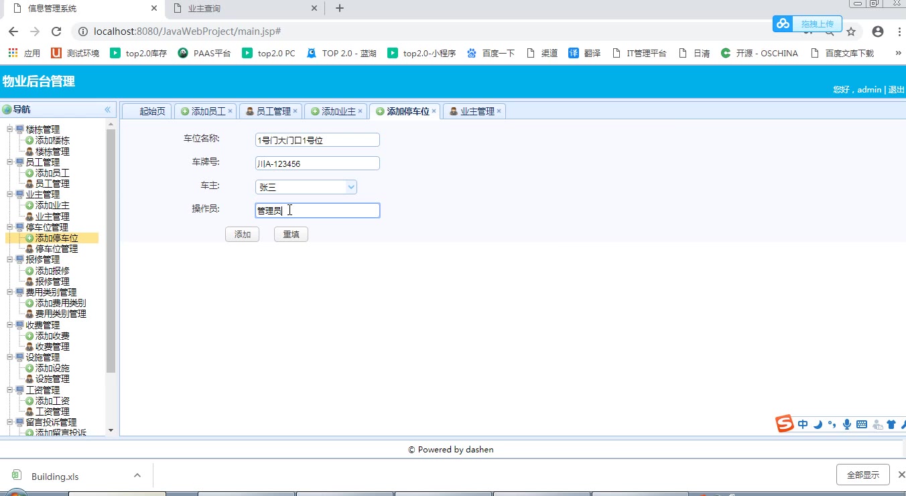Collapse the 费用类别管理 tree node
The width and height of the screenshot is (906, 496).
coord(10,292)
